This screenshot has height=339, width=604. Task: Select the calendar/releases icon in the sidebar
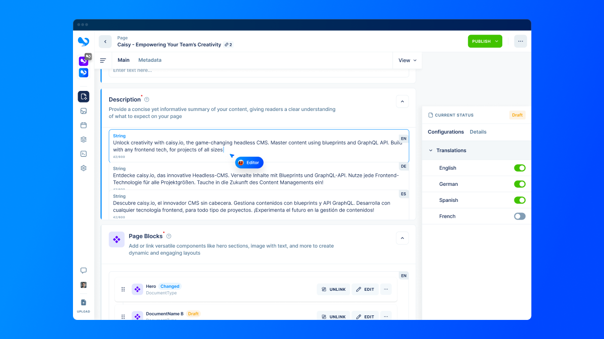[x=84, y=125]
